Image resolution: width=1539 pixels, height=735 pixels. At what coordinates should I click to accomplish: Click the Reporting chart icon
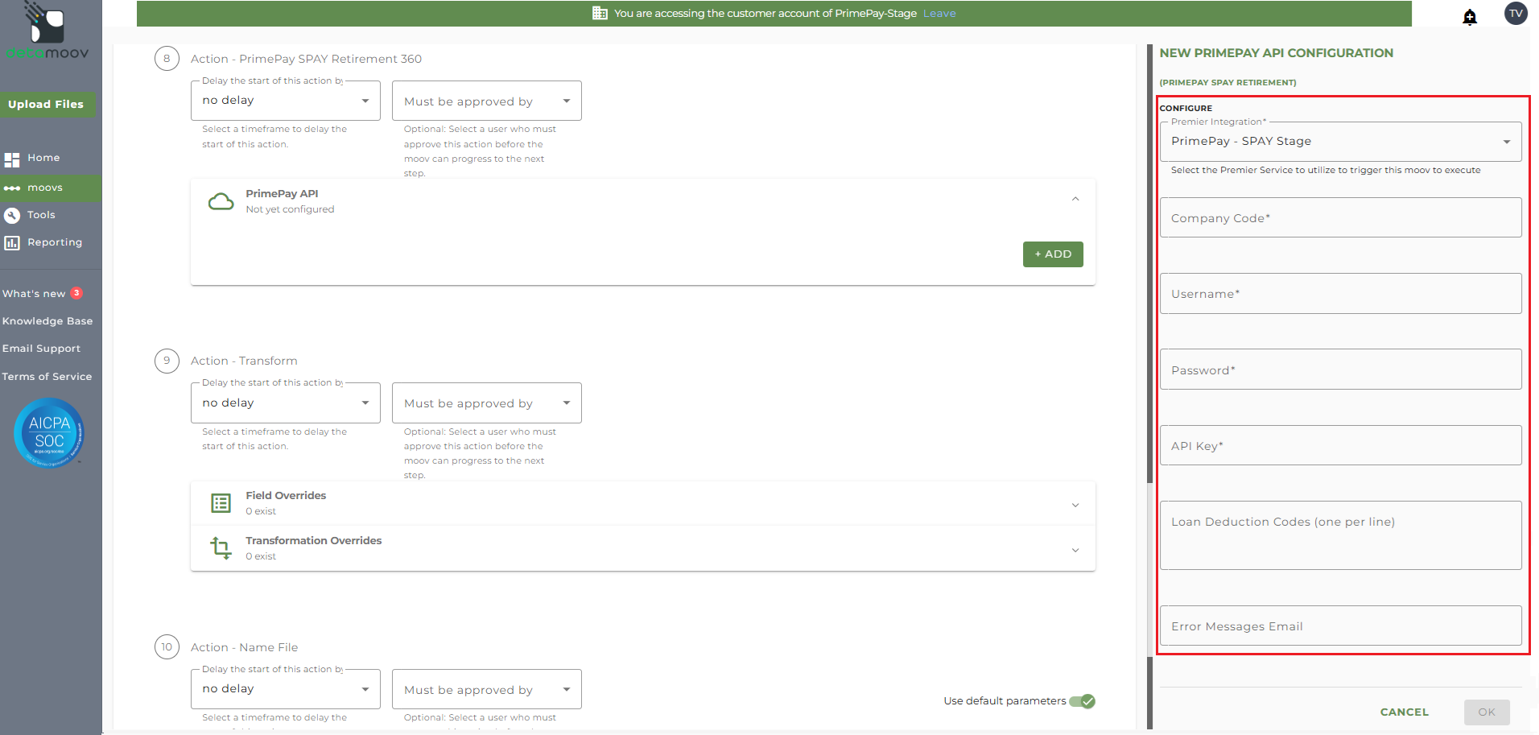[x=12, y=243]
